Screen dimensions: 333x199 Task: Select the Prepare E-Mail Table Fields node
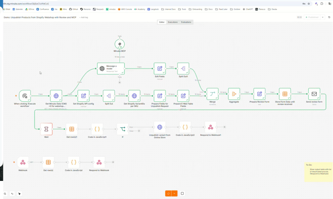pos(183,96)
